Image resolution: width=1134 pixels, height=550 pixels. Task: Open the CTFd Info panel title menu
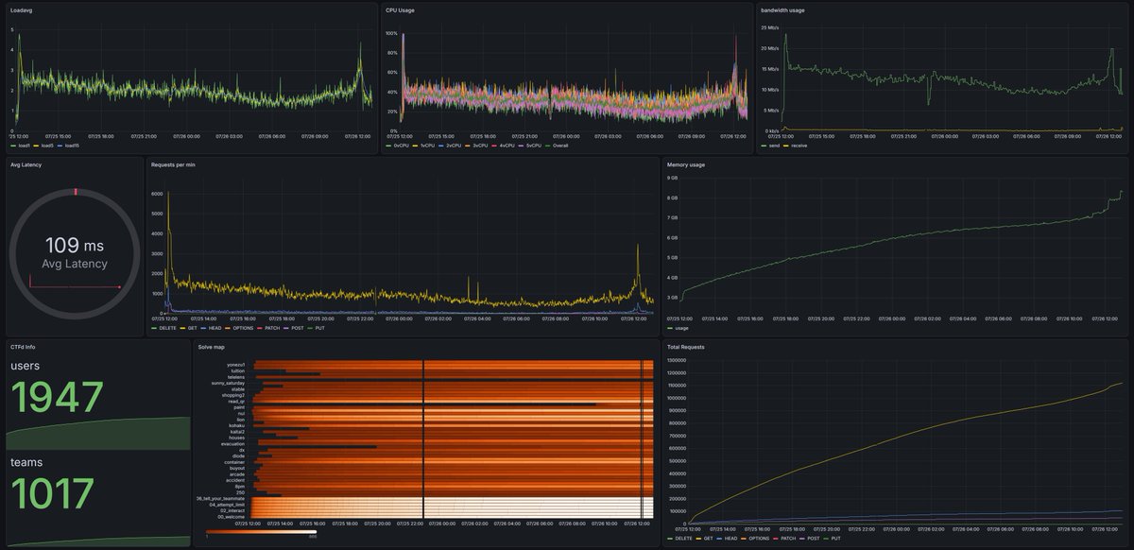tap(24, 347)
